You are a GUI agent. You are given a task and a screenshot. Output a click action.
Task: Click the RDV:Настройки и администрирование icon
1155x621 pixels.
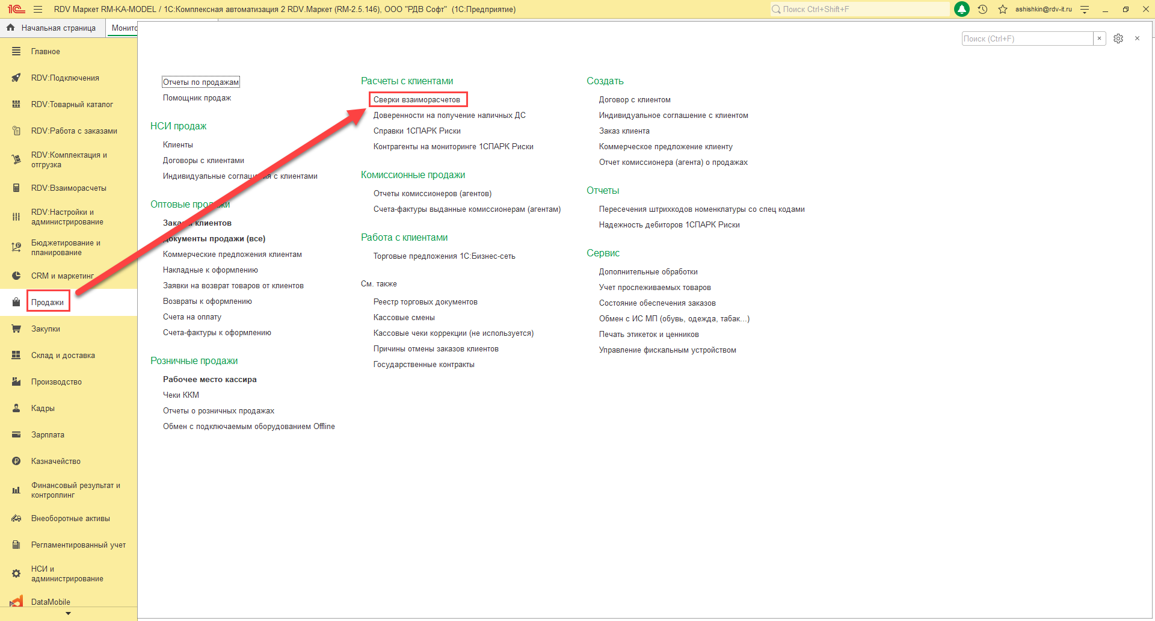pos(16,217)
